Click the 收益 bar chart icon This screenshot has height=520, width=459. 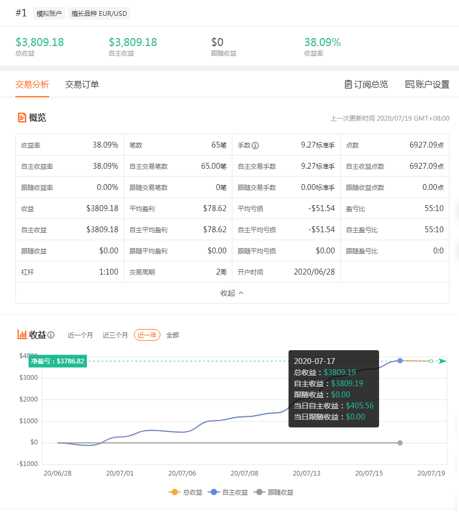(x=22, y=335)
